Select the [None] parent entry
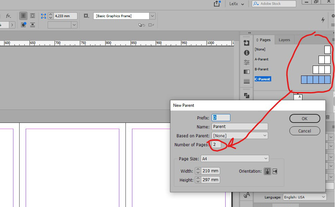Viewport: 335px width, 207px height. pos(260,49)
